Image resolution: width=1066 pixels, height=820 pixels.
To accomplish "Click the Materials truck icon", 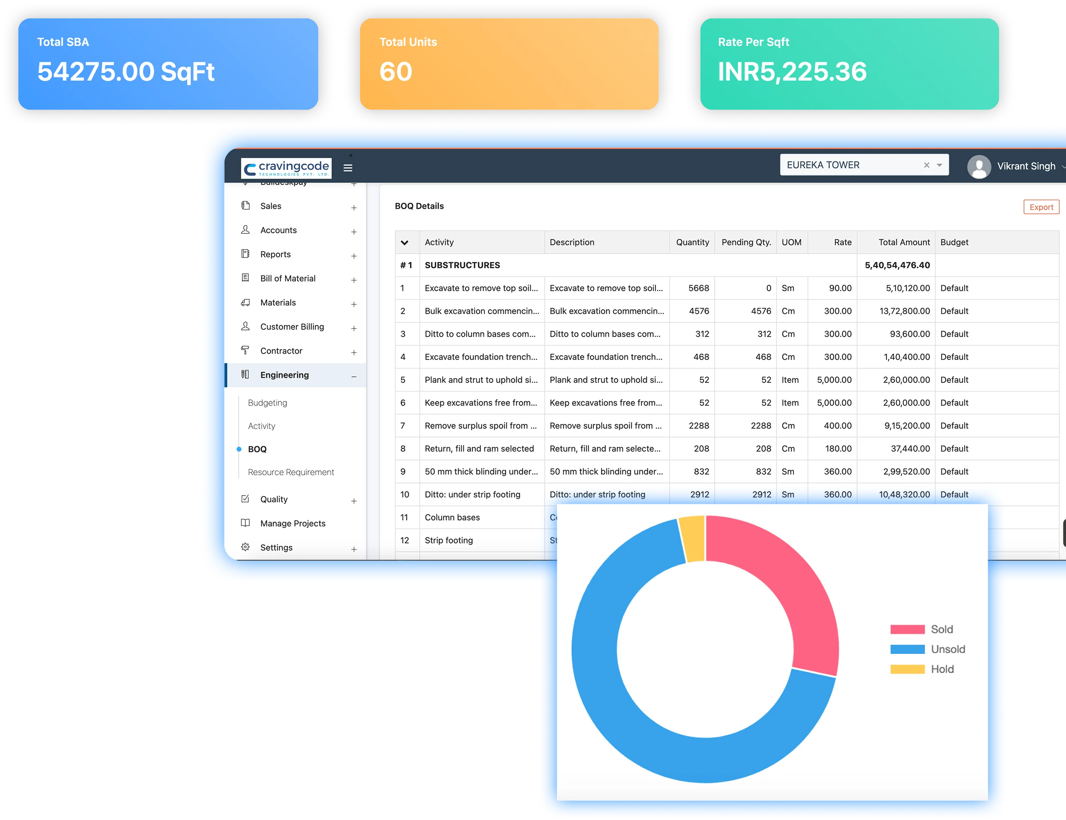I will coord(245,302).
